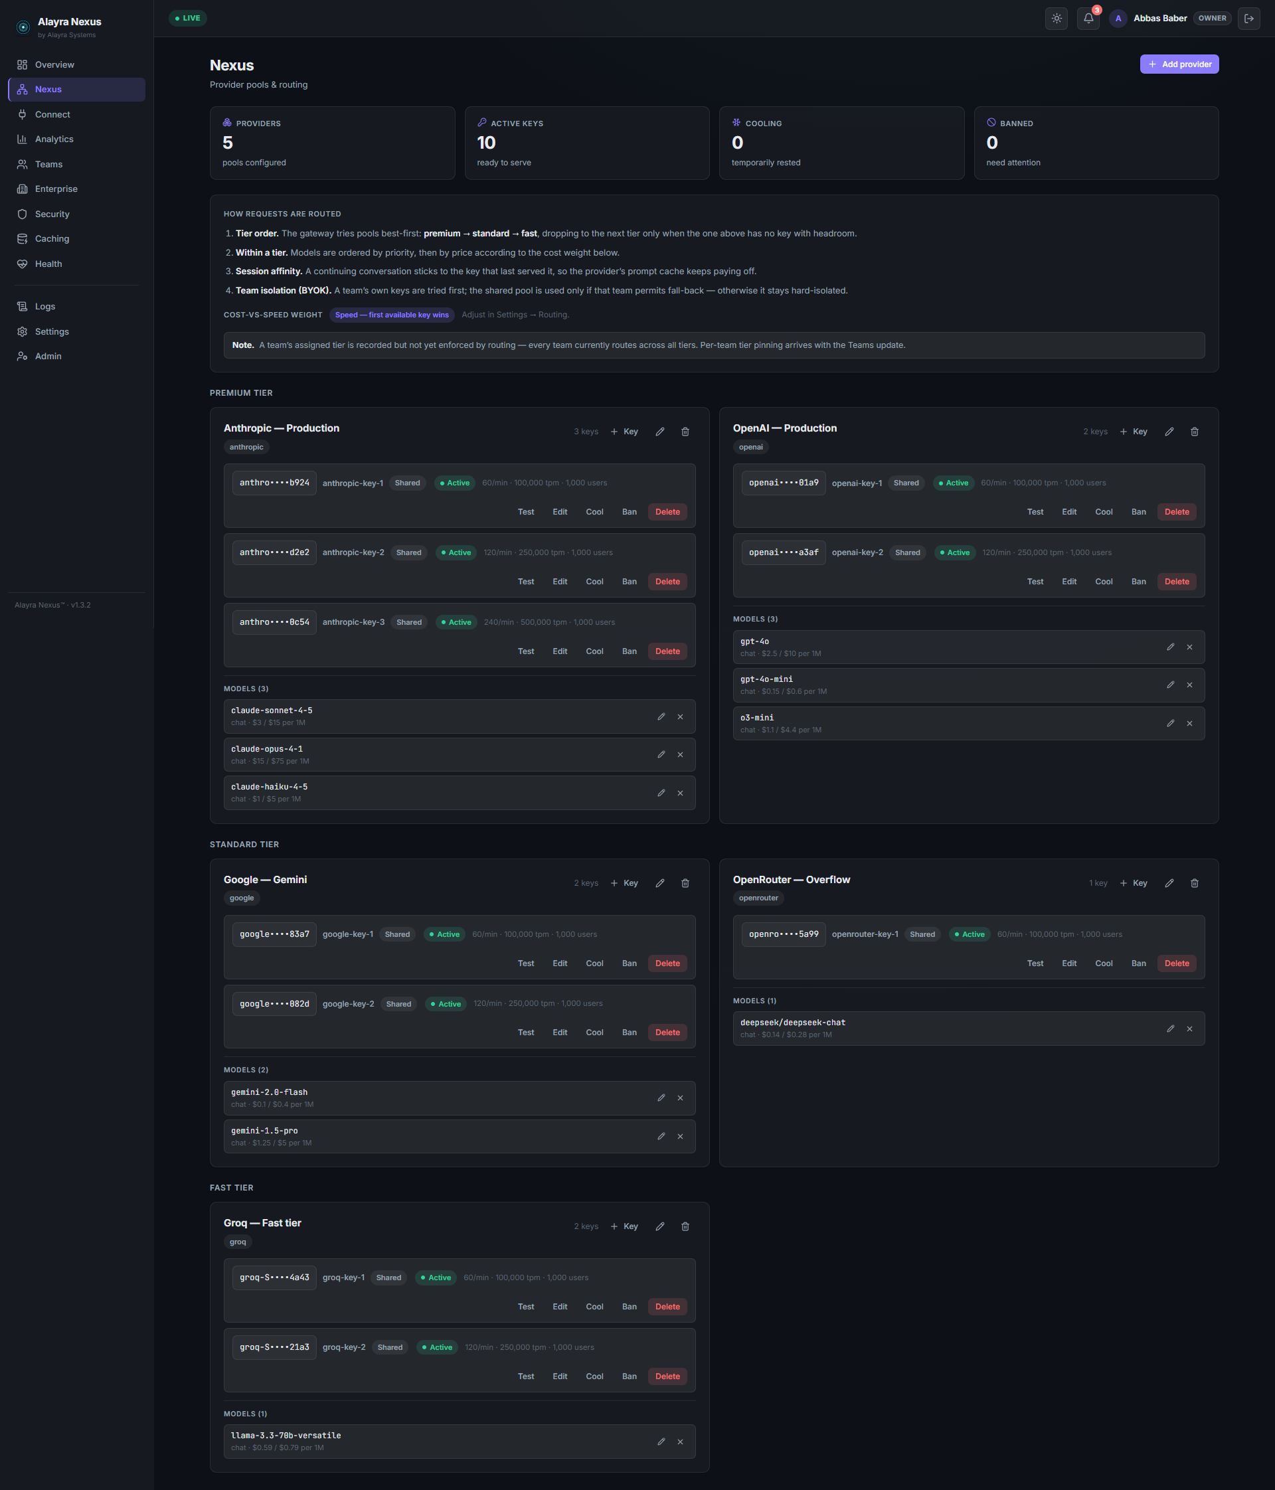Select the Banned stat card
The image size is (1275, 1490).
1096,143
